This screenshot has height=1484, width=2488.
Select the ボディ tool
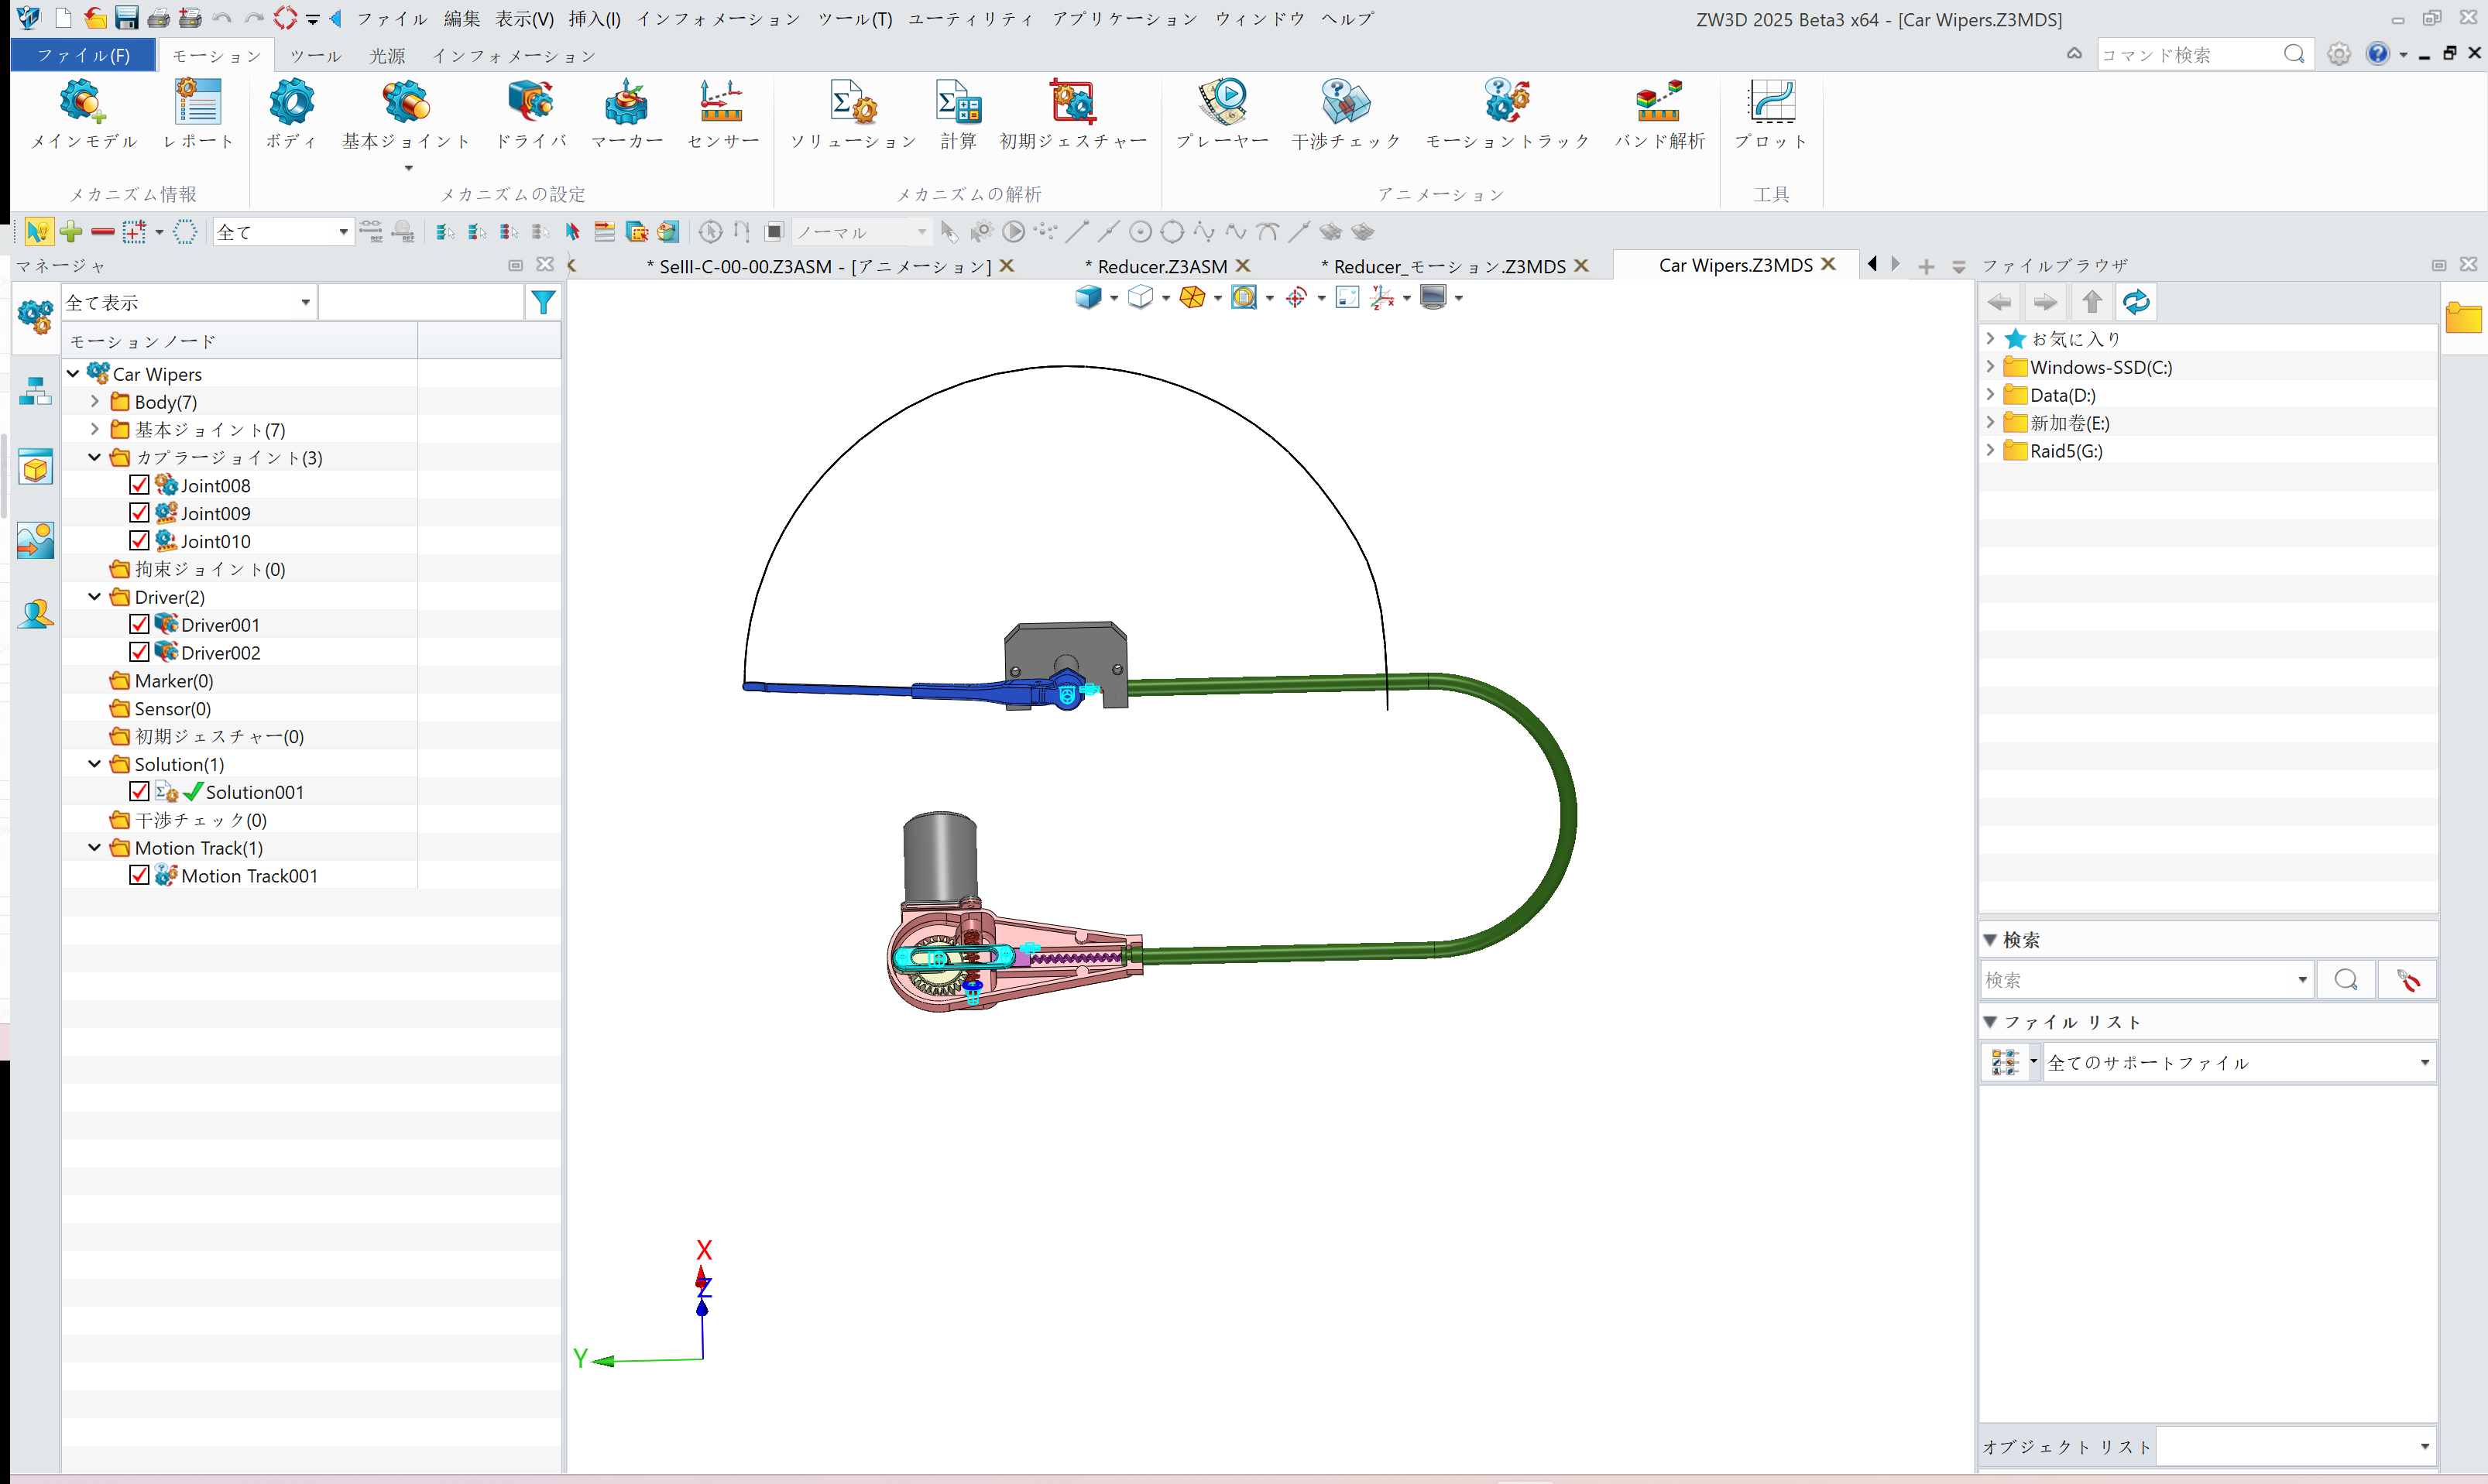coord(291,114)
